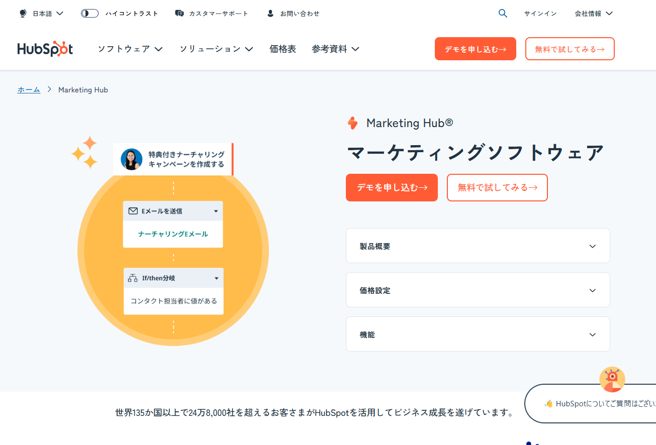Open the 価格表 pricing page

click(x=283, y=49)
